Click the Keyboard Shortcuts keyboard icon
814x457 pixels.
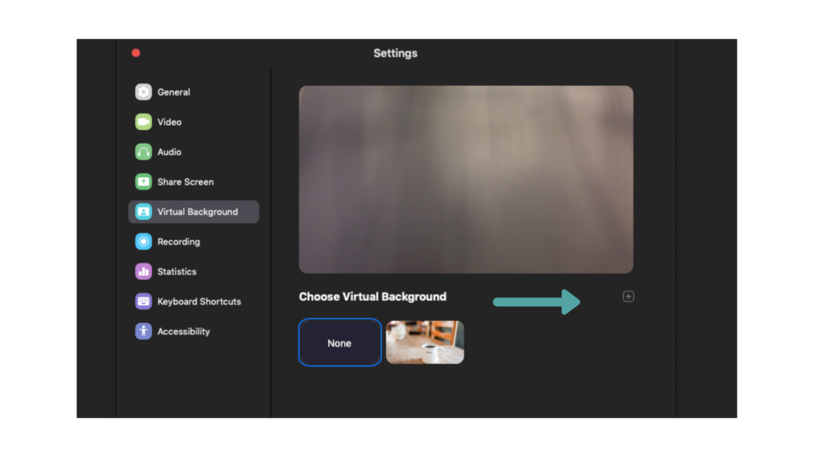[143, 301]
